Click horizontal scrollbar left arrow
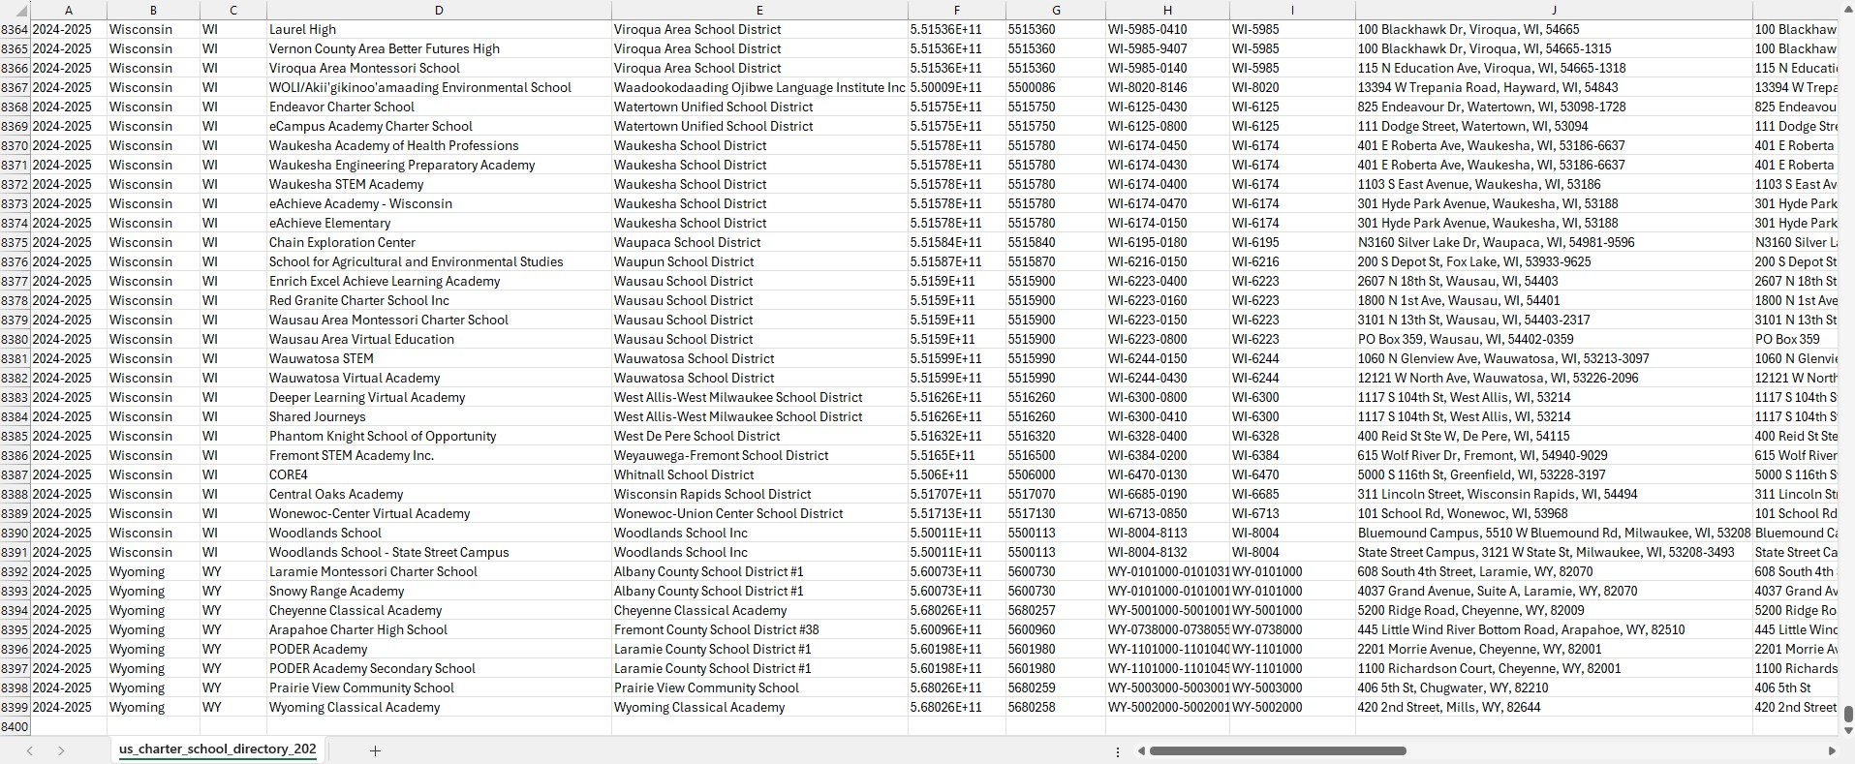 click(x=1141, y=751)
